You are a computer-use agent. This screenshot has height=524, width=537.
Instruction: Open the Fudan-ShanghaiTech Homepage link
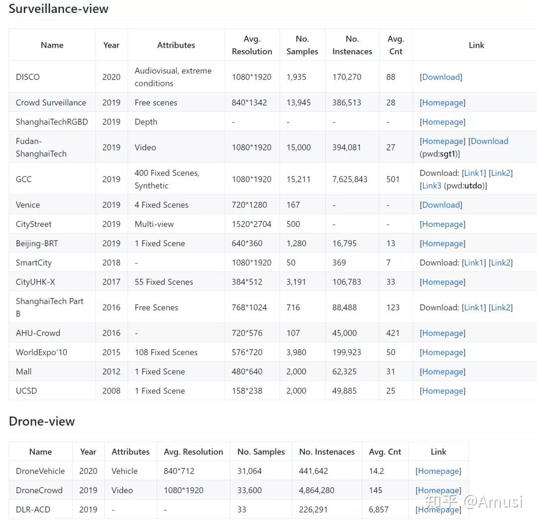(442, 141)
